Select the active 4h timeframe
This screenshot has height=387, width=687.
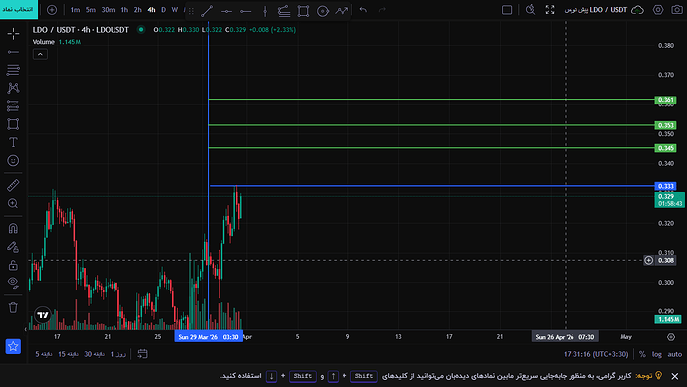tap(151, 10)
